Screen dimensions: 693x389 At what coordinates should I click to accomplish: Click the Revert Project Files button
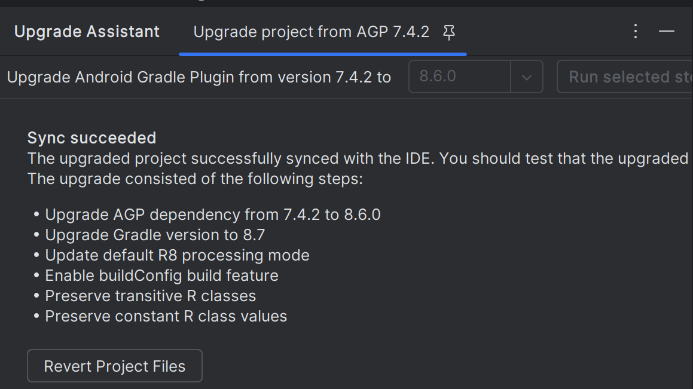[x=115, y=366]
